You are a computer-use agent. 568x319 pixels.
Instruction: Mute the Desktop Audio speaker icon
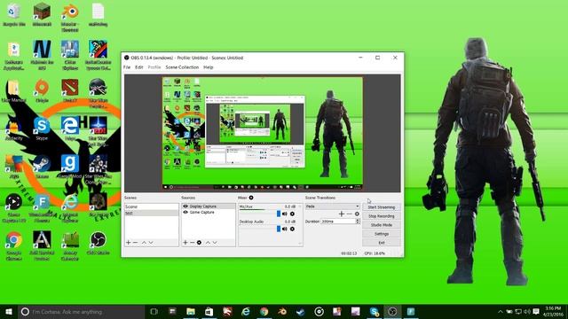point(285,229)
